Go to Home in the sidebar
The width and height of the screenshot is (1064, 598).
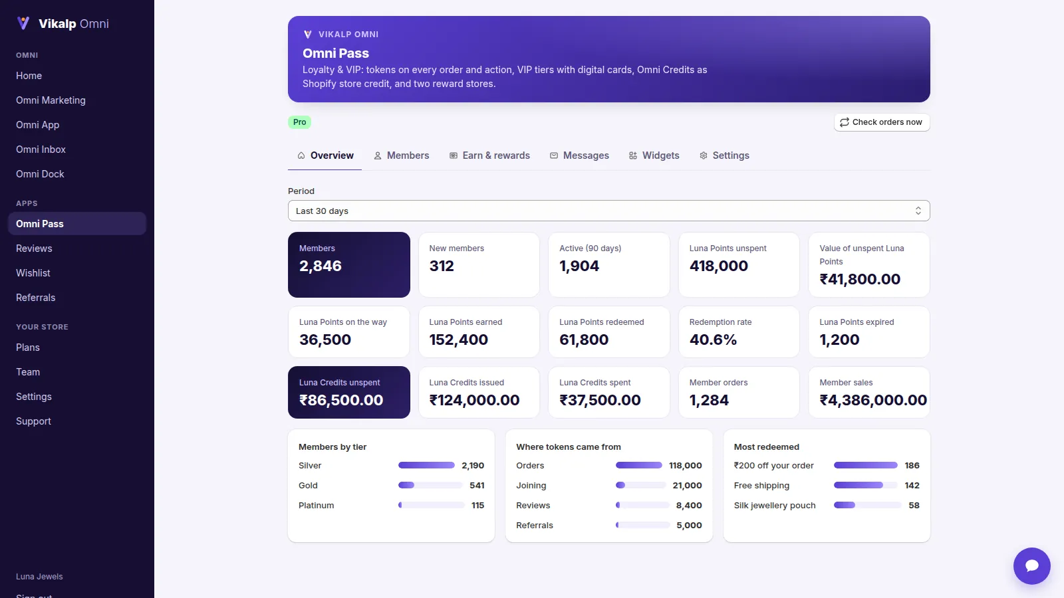click(x=77, y=76)
